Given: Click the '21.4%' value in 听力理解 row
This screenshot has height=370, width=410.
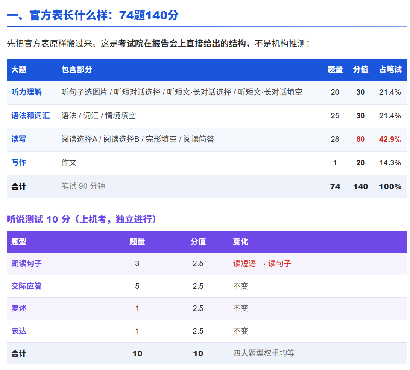Looking at the screenshot, I should point(390,92).
